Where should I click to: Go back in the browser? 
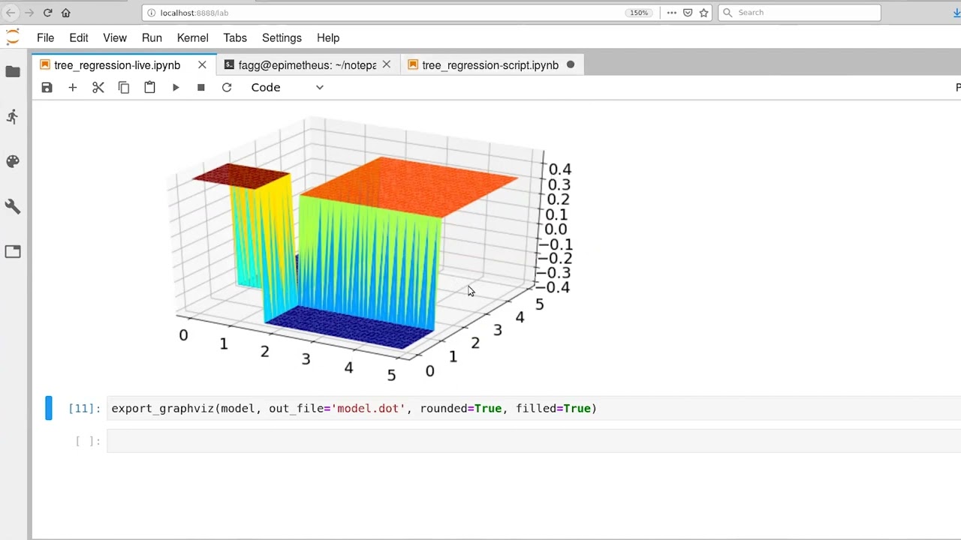tap(11, 13)
